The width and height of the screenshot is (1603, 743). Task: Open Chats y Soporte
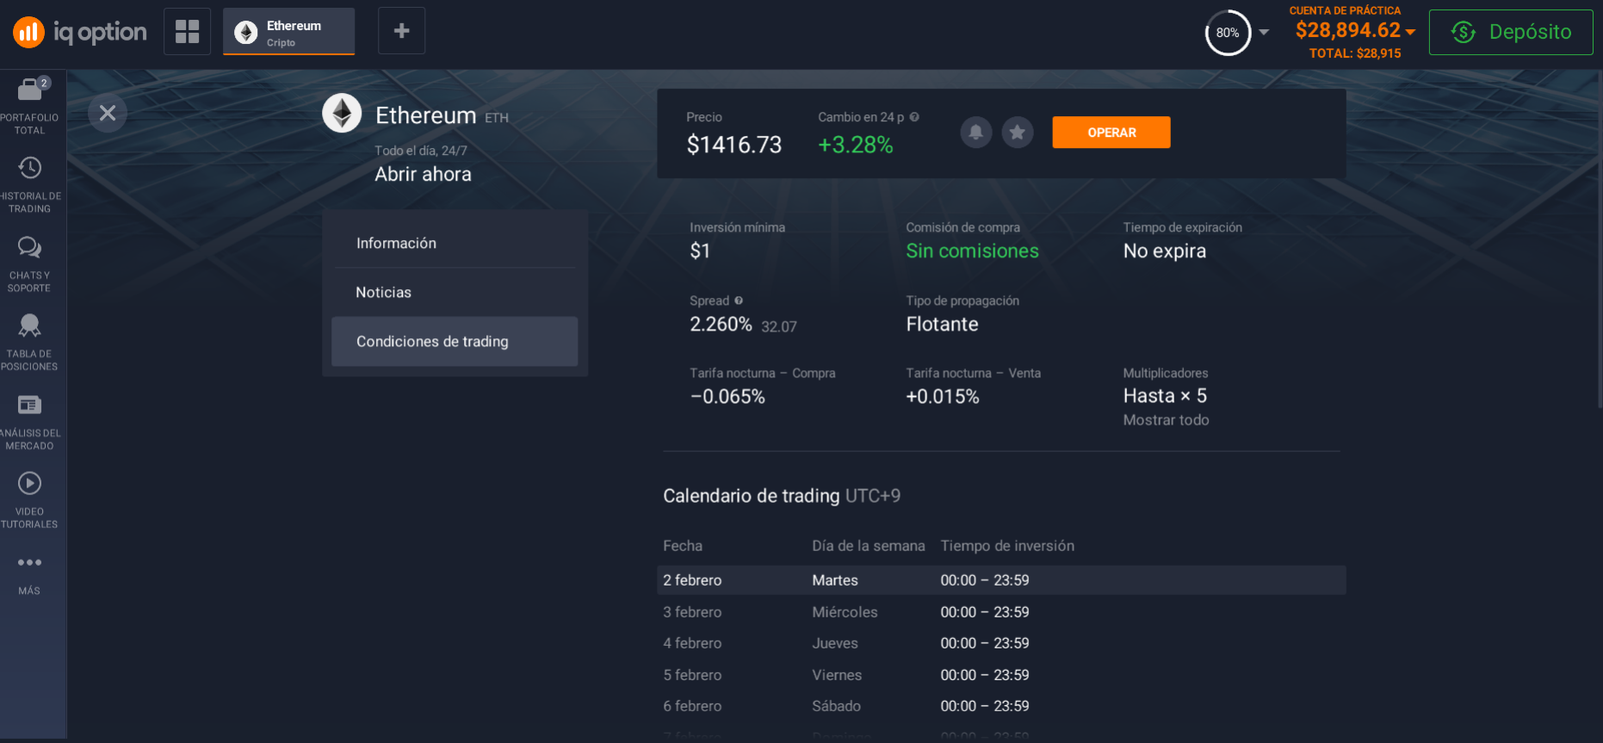(30, 262)
